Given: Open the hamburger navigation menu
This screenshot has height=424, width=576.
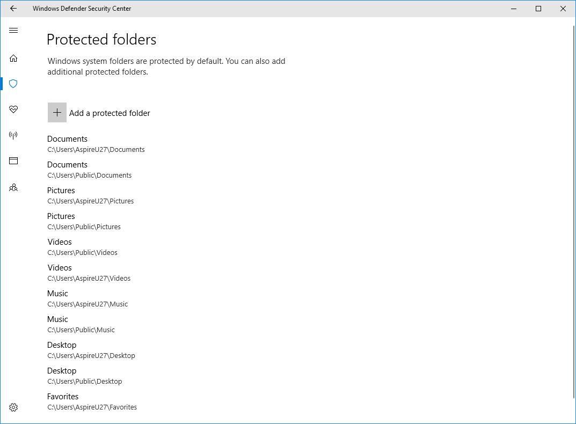Looking at the screenshot, I should (13, 31).
